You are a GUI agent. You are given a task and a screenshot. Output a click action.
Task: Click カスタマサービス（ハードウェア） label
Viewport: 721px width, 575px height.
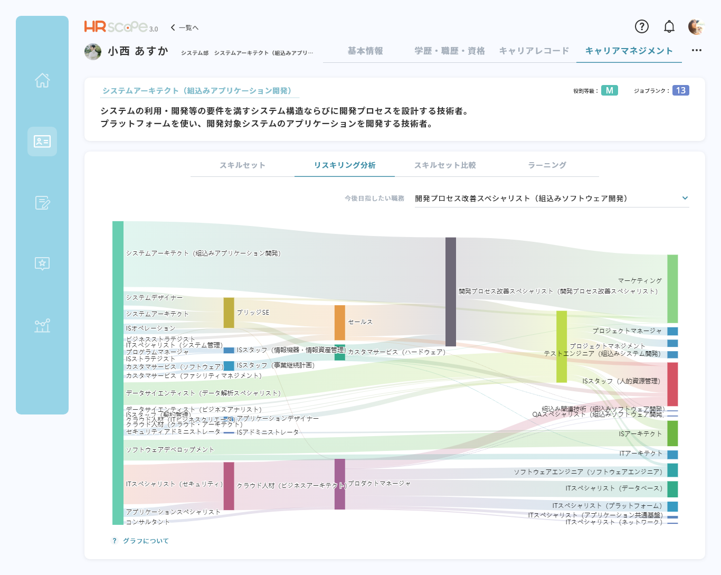pyautogui.click(x=396, y=352)
